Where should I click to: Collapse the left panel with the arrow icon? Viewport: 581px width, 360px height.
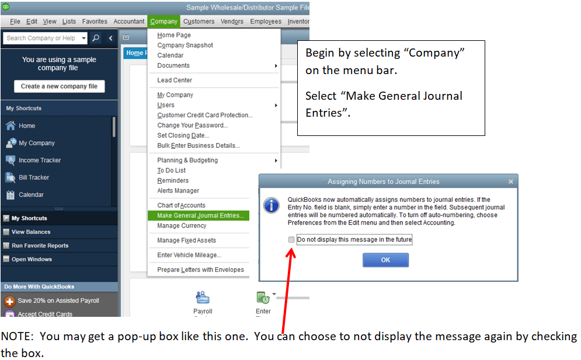110,38
